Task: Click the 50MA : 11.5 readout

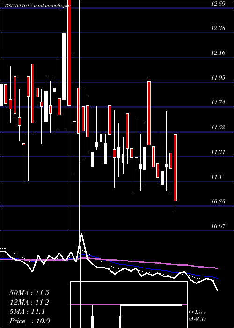Action: (x=29, y=293)
